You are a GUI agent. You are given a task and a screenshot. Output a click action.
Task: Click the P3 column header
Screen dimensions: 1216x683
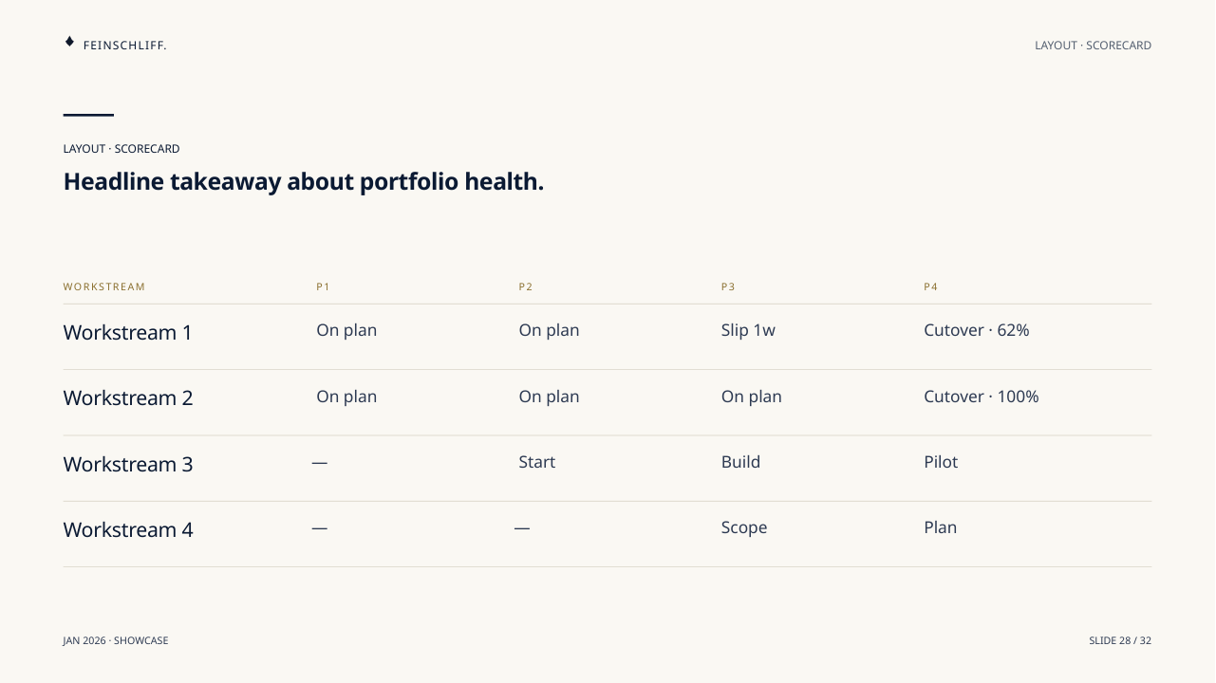[x=728, y=286]
